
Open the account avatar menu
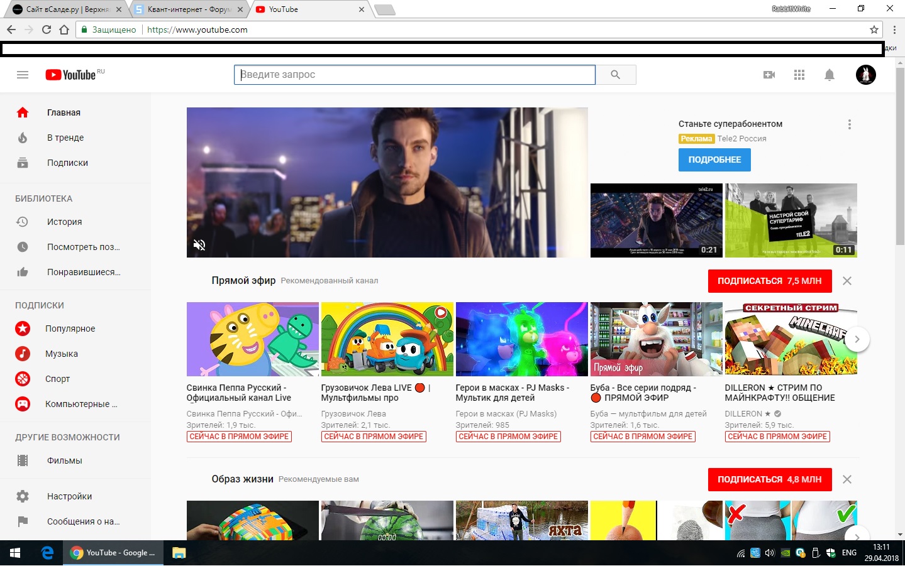(865, 75)
